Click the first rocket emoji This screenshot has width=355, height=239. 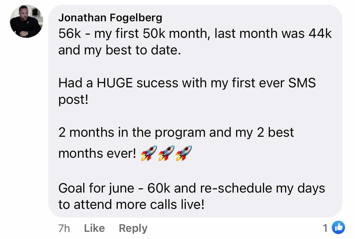[148, 153]
